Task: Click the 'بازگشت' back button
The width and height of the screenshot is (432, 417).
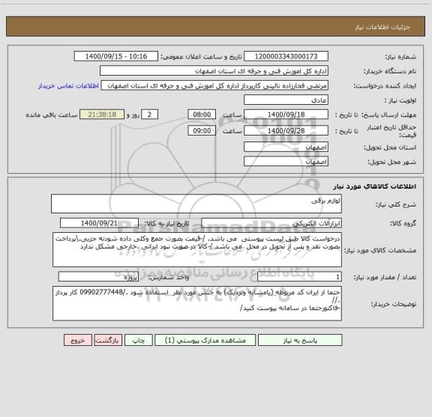Action: 108,340
